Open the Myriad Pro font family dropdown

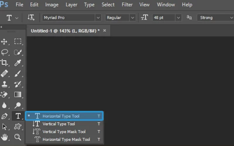pyautogui.click(x=98, y=18)
